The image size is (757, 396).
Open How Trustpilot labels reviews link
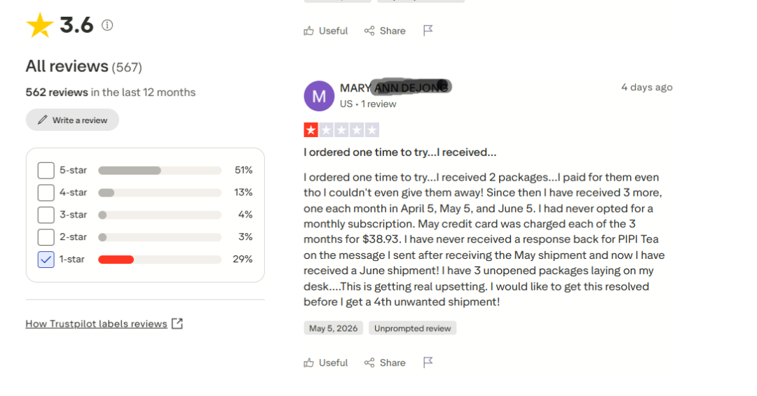[x=97, y=324]
